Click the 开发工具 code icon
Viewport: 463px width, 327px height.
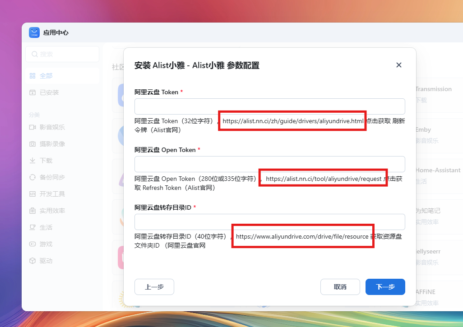coord(32,194)
